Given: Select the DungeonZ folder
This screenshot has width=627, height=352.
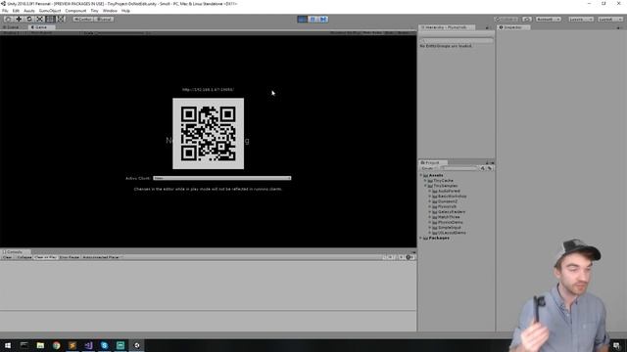Looking at the screenshot, I should 444,201.
